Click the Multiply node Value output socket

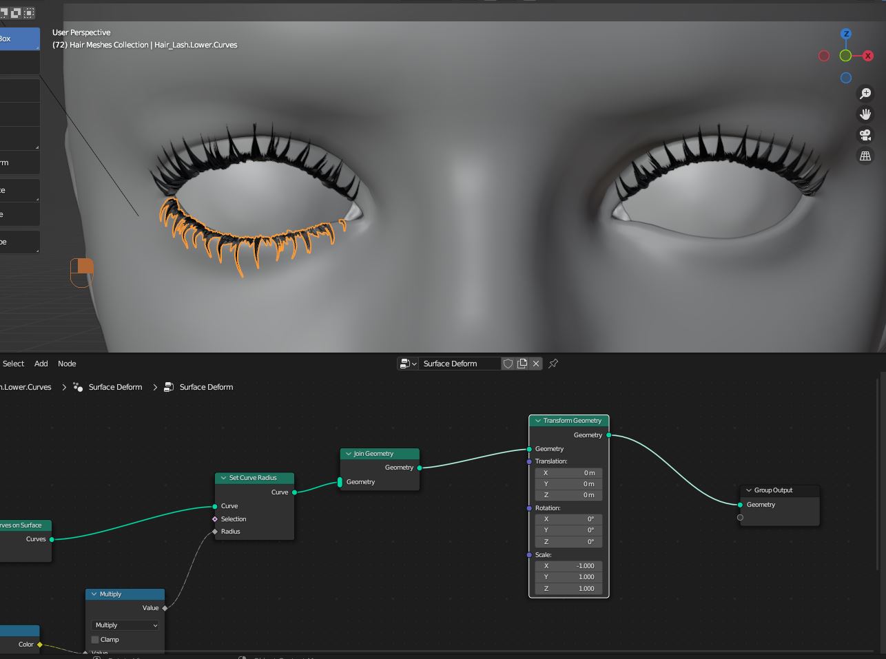click(165, 608)
